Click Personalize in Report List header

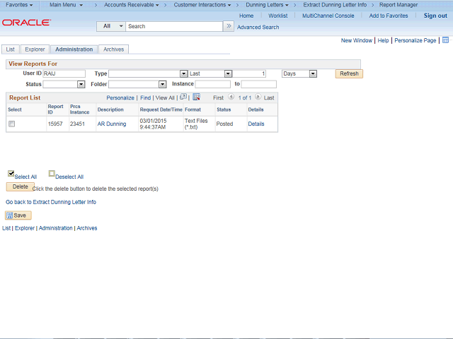[120, 97]
